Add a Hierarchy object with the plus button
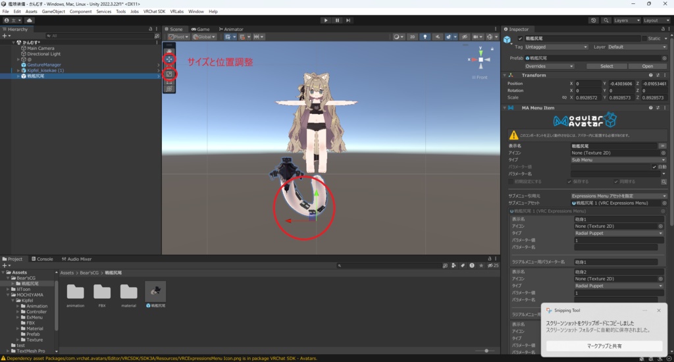 click(5, 36)
